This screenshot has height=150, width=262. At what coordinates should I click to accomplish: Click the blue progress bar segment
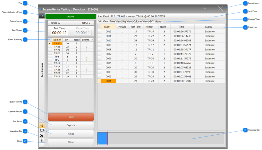click(x=102, y=138)
